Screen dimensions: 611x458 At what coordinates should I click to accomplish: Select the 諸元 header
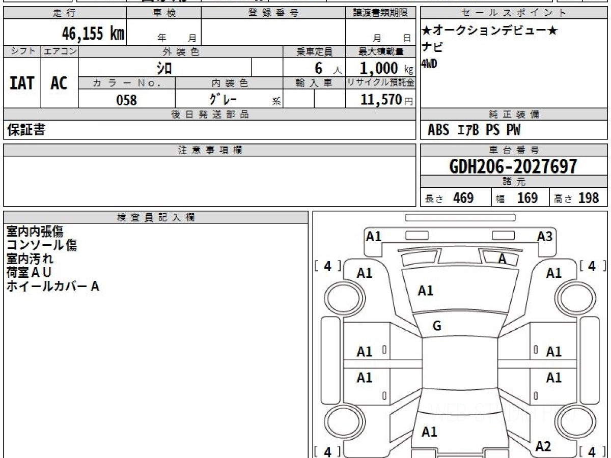click(514, 182)
